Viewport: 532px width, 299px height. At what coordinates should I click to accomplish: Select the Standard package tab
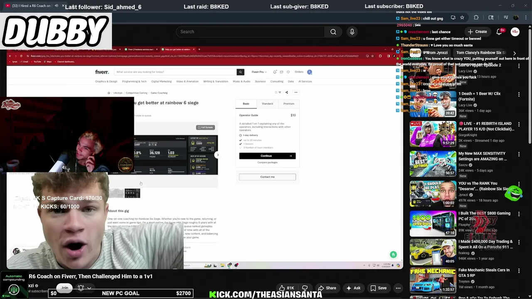tap(267, 104)
